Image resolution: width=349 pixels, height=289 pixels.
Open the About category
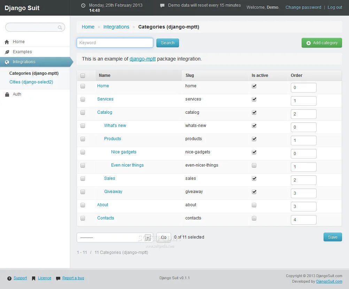coord(102,205)
